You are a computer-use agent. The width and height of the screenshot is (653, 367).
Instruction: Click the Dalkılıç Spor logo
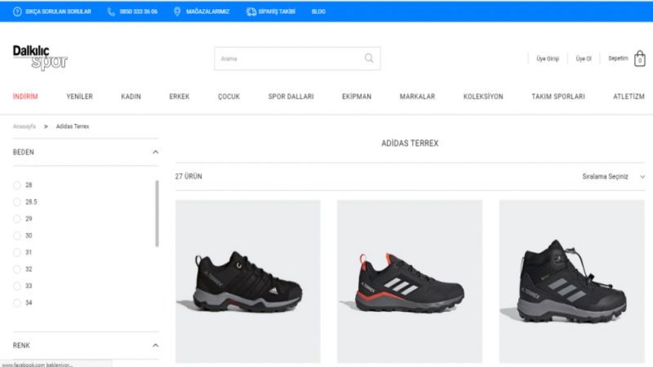39,57
